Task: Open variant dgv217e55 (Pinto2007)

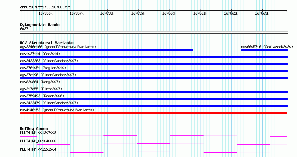Action: 41,89
